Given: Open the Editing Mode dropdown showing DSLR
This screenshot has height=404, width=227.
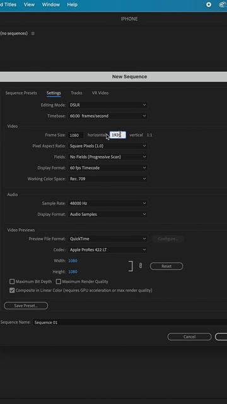Looking at the screenshot, I should [108, 105].
